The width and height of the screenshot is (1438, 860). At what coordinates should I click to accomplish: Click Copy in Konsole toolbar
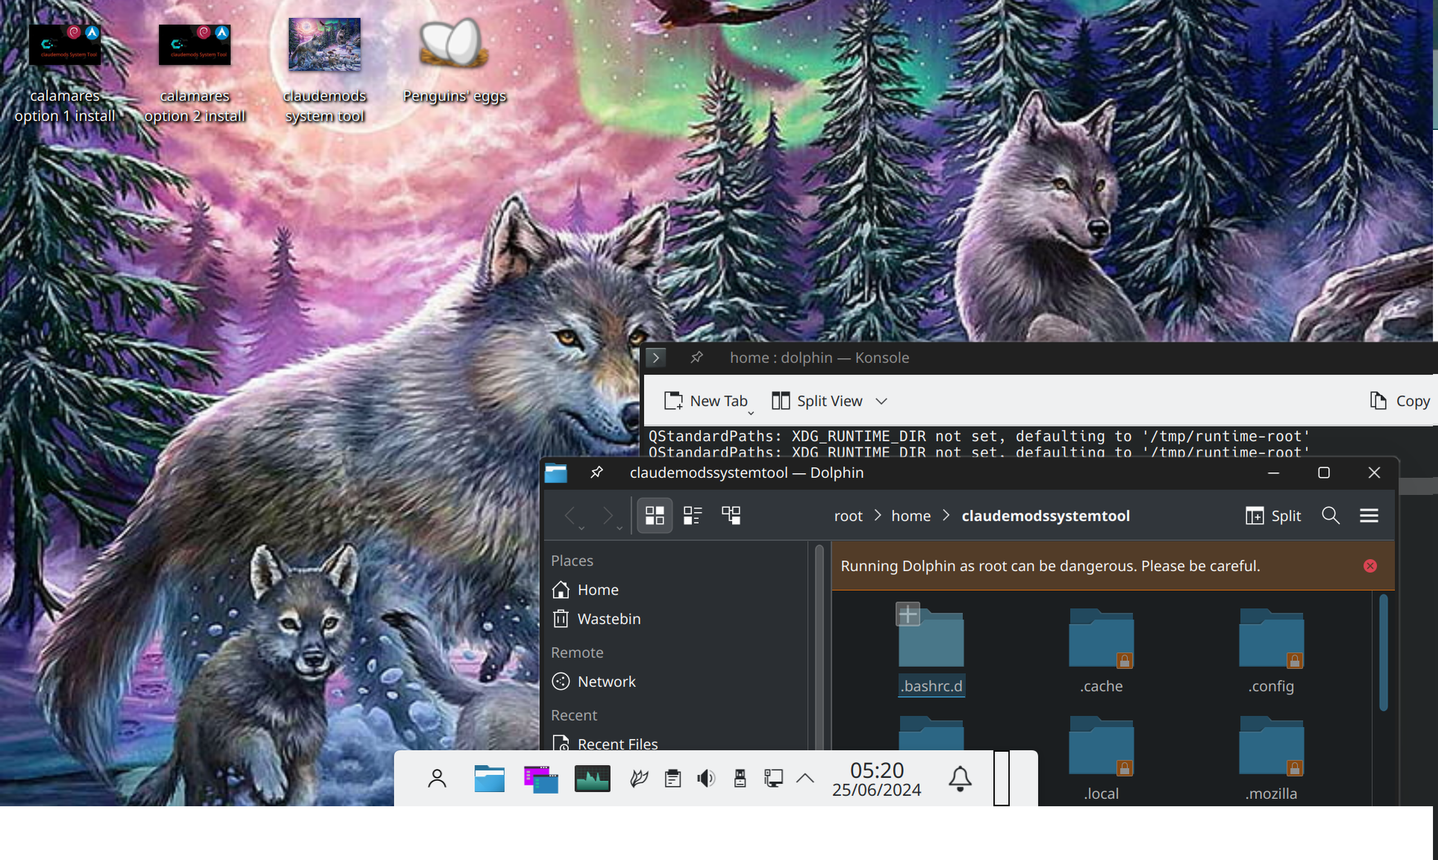(1399, 401)
